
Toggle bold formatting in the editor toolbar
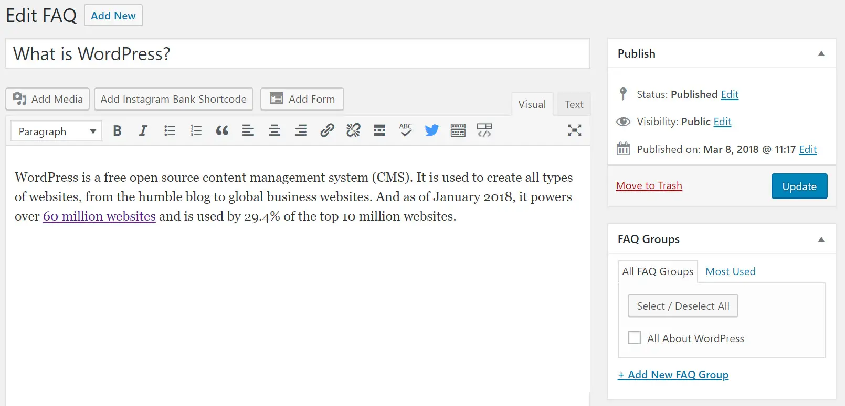117,131
